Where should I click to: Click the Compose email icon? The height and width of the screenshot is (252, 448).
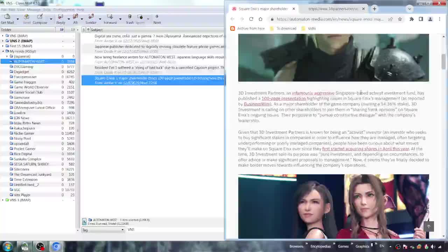pyautogui.click(x=40, y=19)
